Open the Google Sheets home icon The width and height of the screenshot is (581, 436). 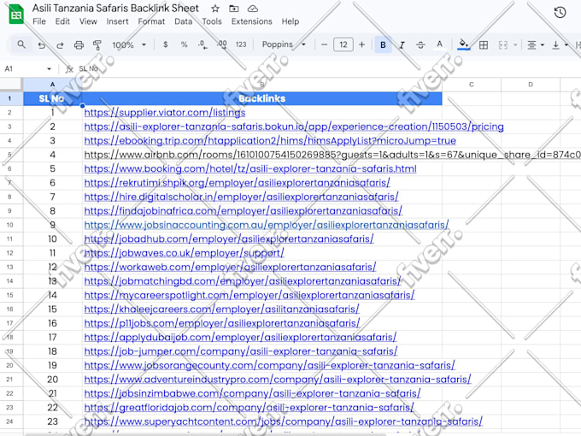pyautogui.click(x=16, y=15)
